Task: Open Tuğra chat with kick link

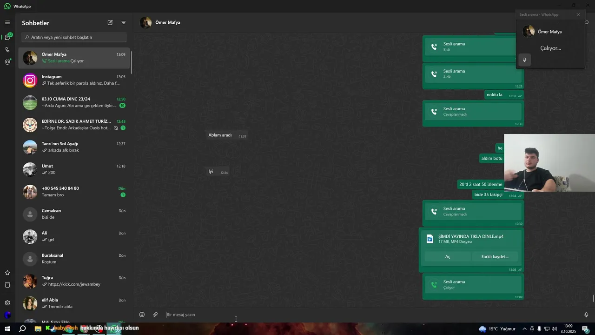Action: tap(74, 281)
